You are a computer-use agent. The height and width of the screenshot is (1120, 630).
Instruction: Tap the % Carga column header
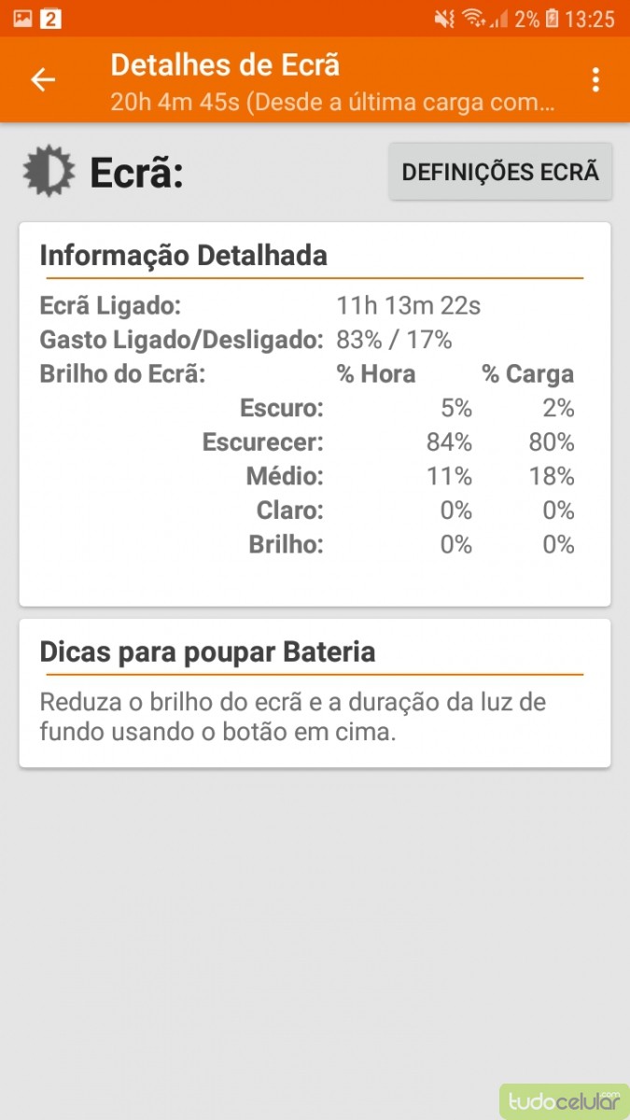tap(527, 375)
